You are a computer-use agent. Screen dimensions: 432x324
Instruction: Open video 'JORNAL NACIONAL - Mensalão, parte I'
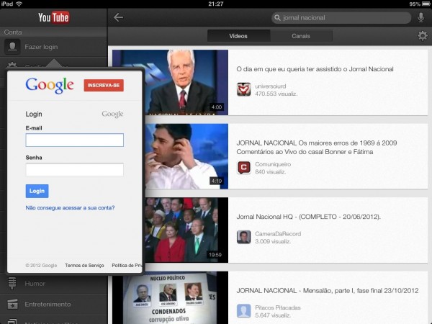click(x=328, y=291)
